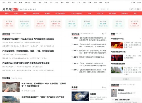The image size is (142, 103).
Task: Click the red 财经 logo badge
Action: [15, 9]
